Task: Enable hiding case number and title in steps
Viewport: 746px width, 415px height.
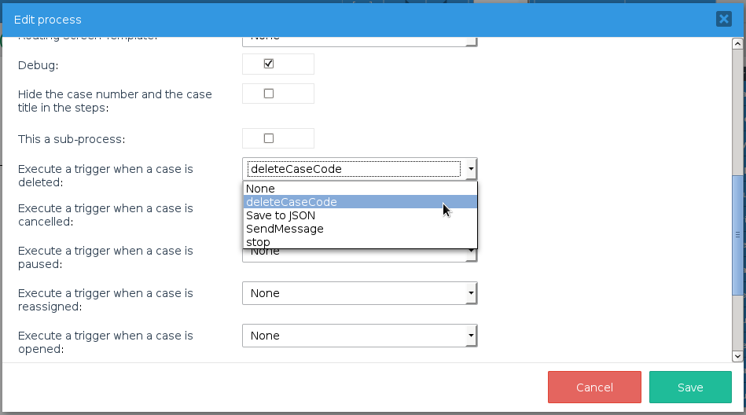Action: point(268,94)
